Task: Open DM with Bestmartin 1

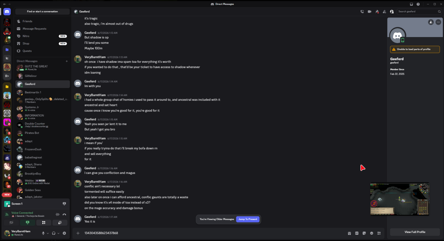Action: point(42,92)
